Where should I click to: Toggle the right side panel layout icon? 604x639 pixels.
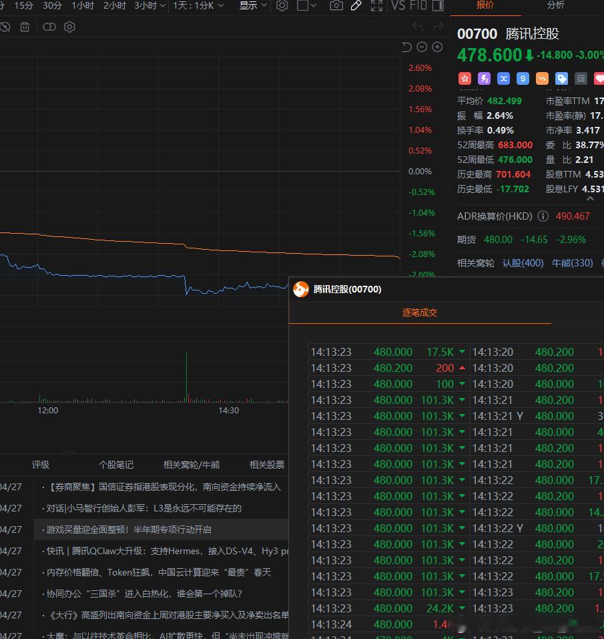[438, 6]
